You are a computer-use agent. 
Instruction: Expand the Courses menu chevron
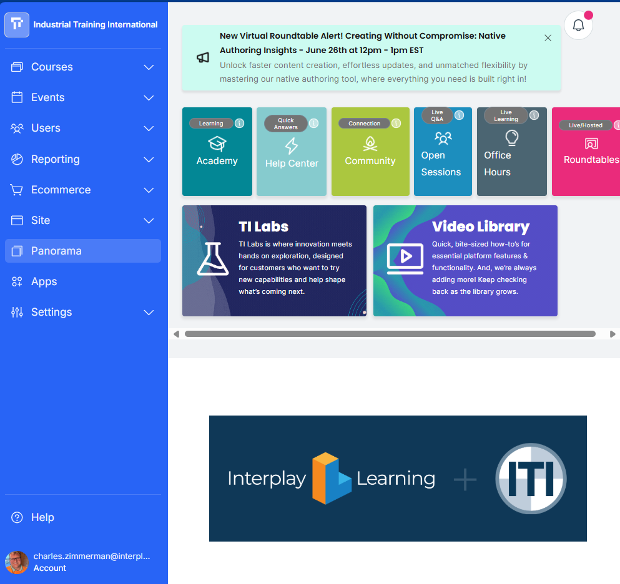tap(149, 67)
